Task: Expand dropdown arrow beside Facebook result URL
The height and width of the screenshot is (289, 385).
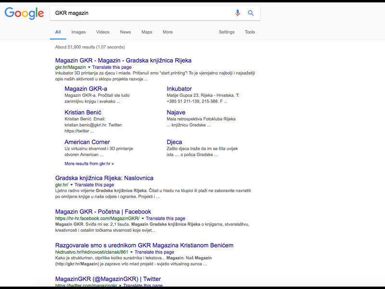Action: pos(142,219)
